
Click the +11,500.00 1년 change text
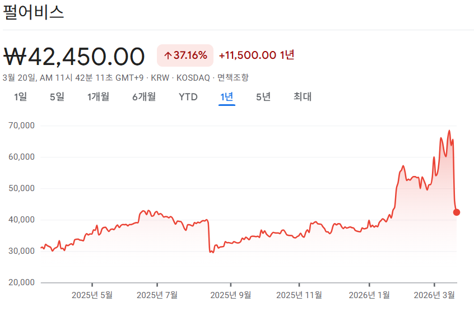257,55
